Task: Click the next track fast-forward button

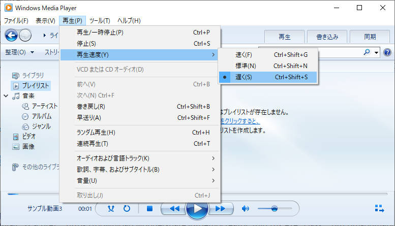Action: (220, 208)
